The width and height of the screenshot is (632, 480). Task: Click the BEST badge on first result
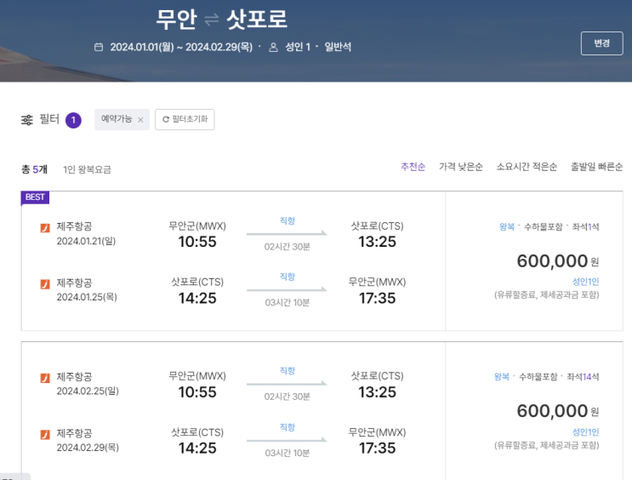pos(35,197)
